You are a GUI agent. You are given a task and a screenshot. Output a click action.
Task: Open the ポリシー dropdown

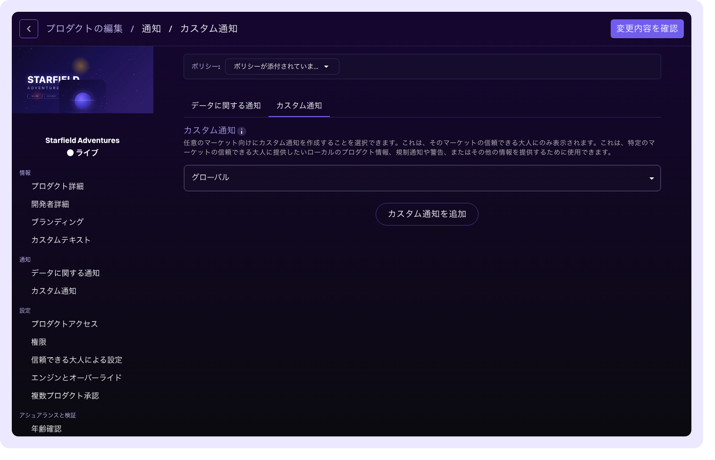point(282,67)
